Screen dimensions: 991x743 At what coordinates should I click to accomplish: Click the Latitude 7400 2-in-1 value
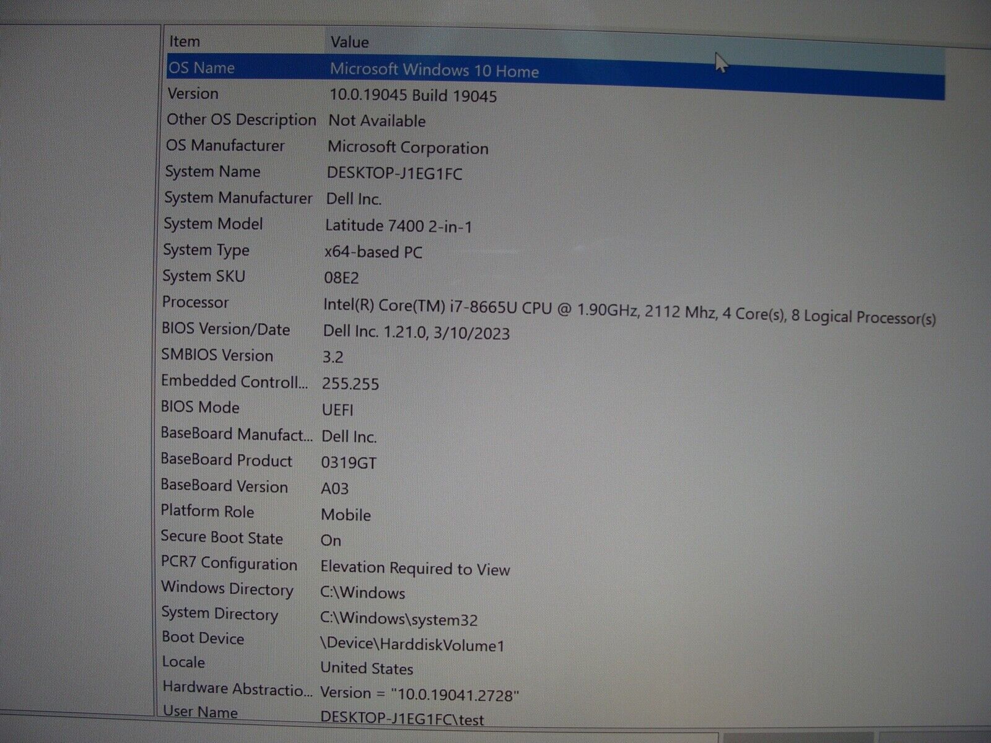coord(399,226)
